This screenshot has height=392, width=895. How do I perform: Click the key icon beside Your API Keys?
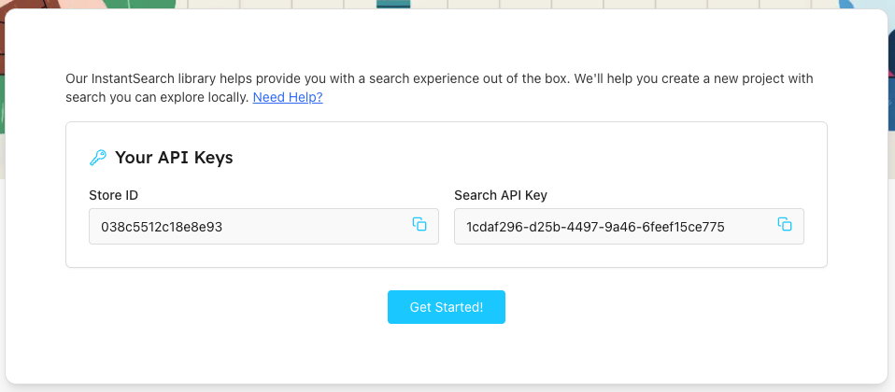point(98,158)
